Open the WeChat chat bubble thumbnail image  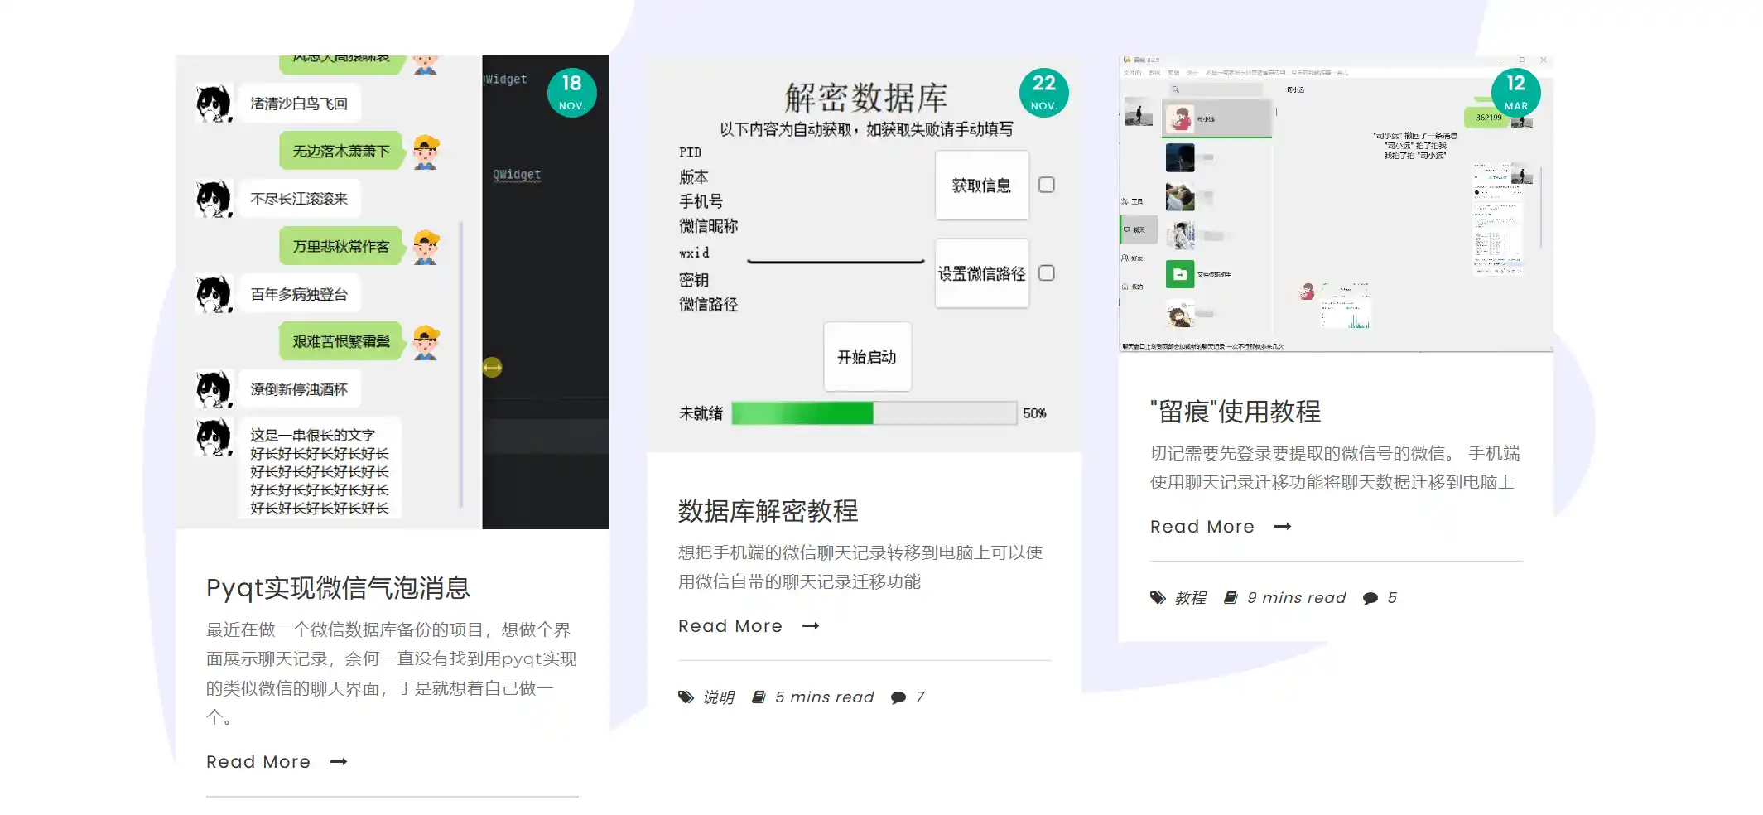pos(393,292)
